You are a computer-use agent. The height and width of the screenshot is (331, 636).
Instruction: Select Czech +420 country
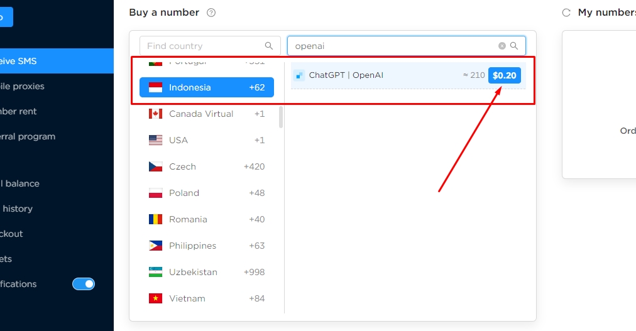(x=207, y=166)
